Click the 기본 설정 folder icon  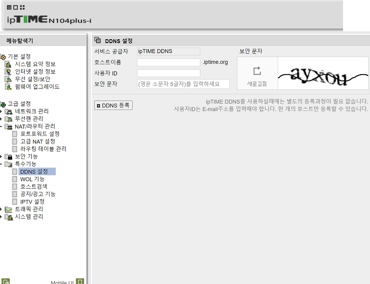[3, 57]
